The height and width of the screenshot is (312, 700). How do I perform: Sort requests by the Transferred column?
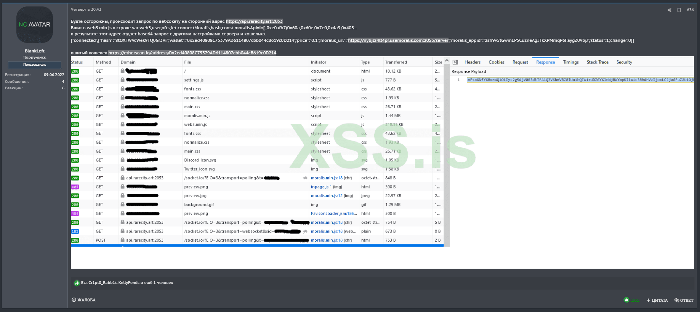pyautogui.click(x=396, y=62)
